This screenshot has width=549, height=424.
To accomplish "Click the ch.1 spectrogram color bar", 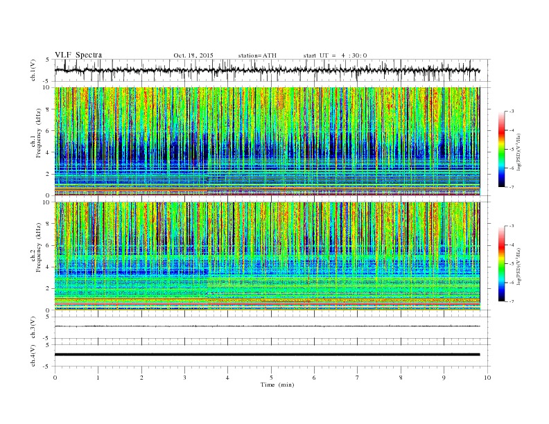I will (x=501, y=149).
